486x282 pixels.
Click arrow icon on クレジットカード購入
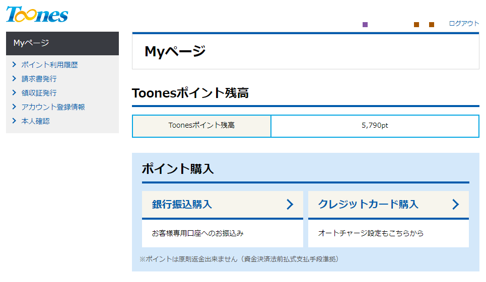pos(455,205)
